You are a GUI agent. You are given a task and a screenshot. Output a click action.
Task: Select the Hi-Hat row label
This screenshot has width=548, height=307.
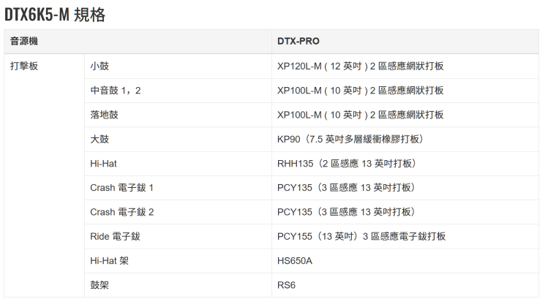(103, 164)
